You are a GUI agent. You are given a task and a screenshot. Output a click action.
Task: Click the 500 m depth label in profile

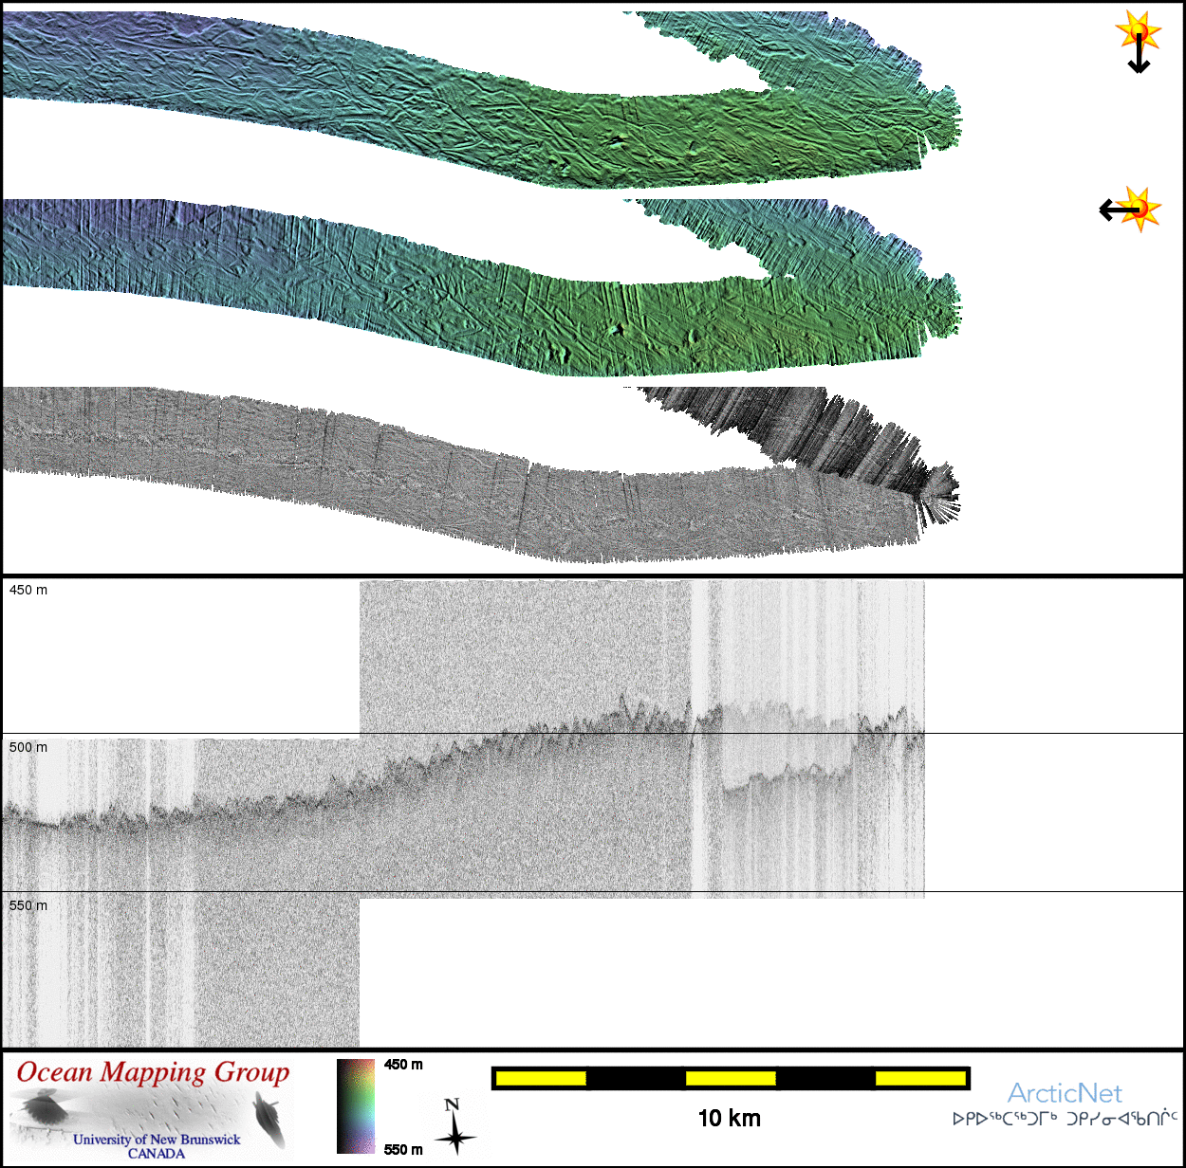pos(28,747)
